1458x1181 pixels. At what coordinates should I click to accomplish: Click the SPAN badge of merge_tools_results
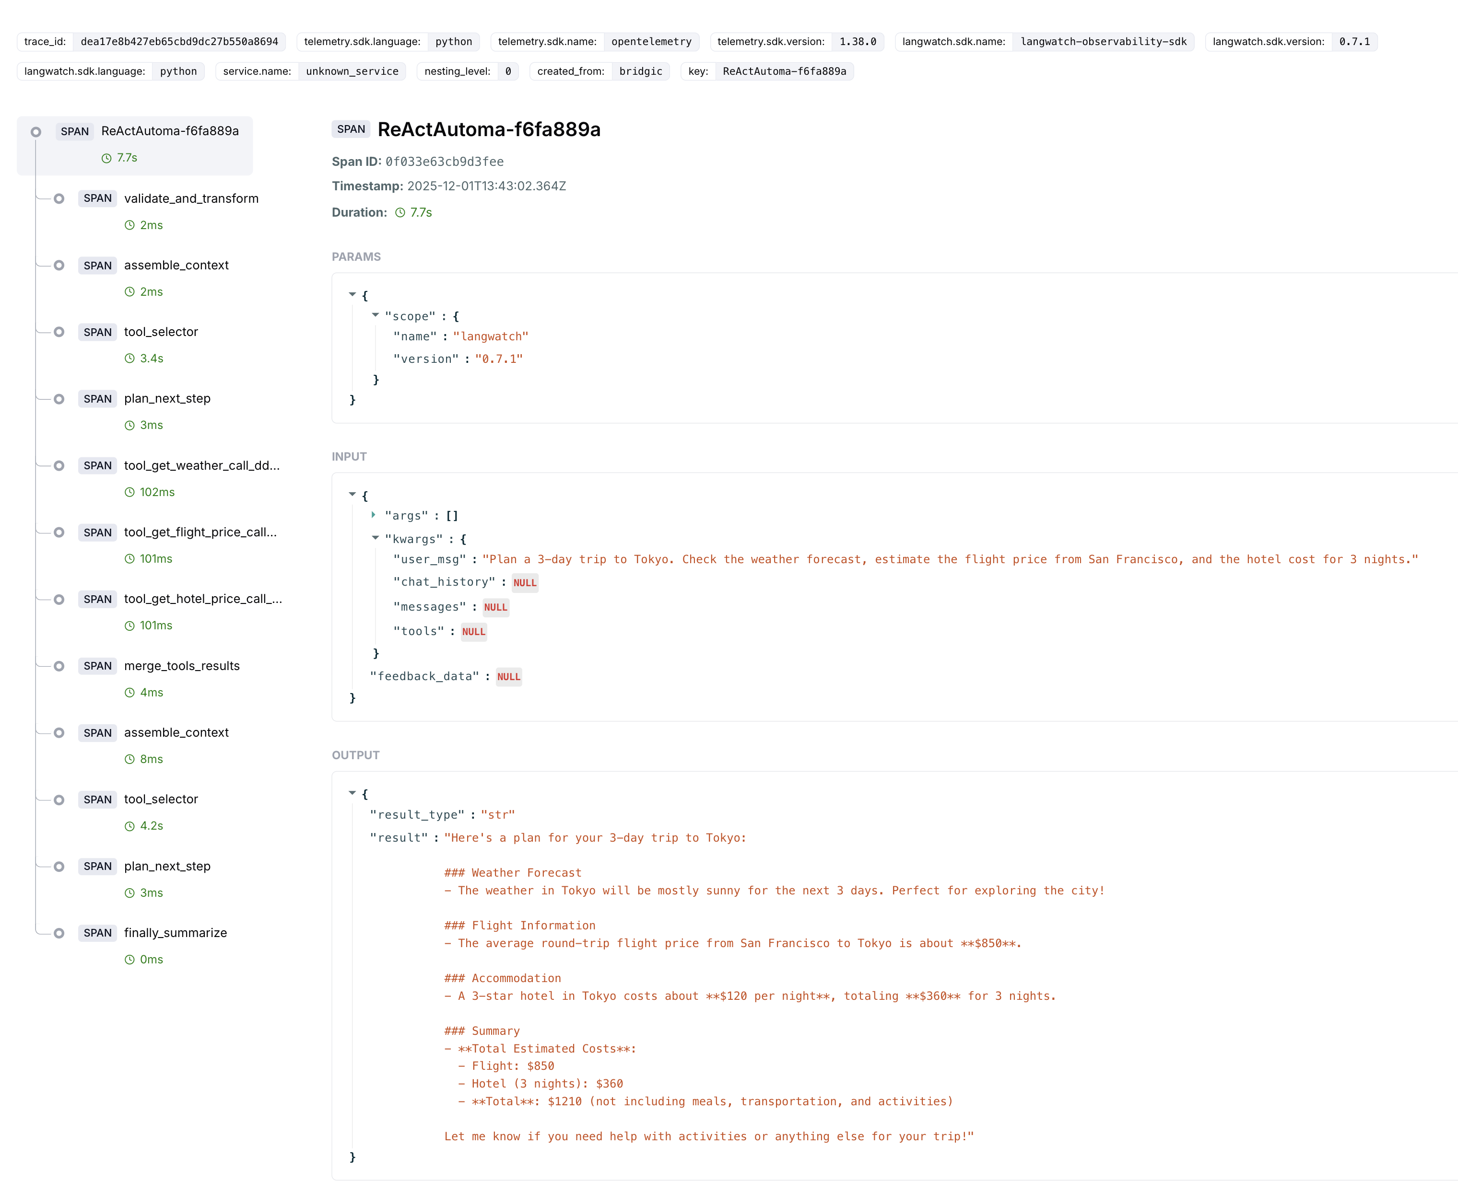[x=97, y=666]
